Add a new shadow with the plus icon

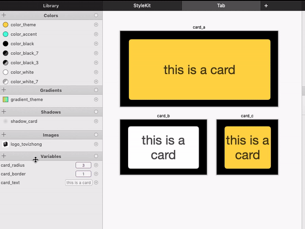coord(4,112)
